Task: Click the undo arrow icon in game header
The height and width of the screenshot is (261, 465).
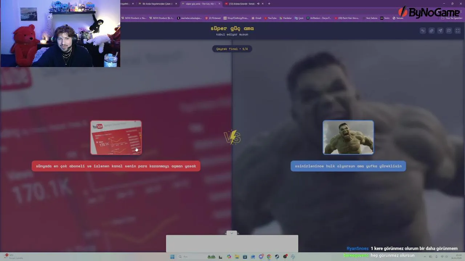Action: (x=422, y=31)
